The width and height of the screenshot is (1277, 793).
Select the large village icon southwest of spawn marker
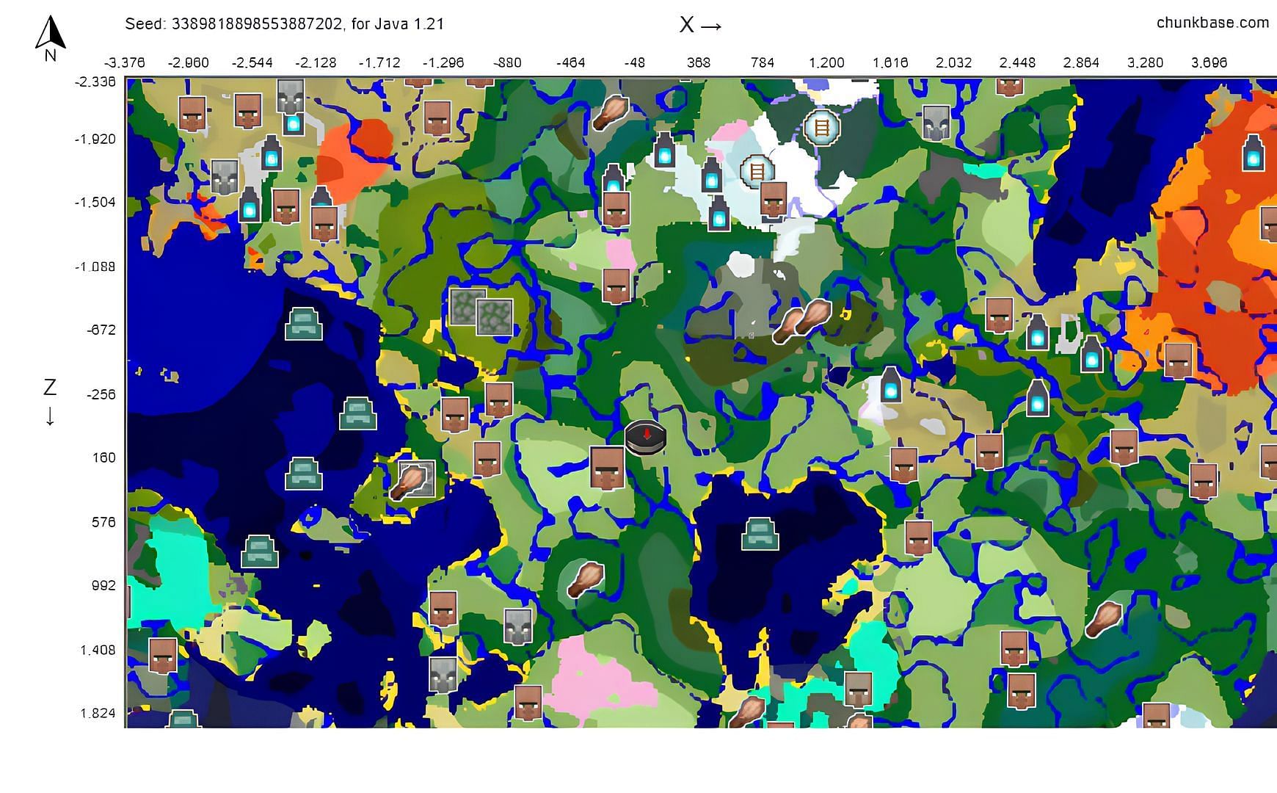608,468
